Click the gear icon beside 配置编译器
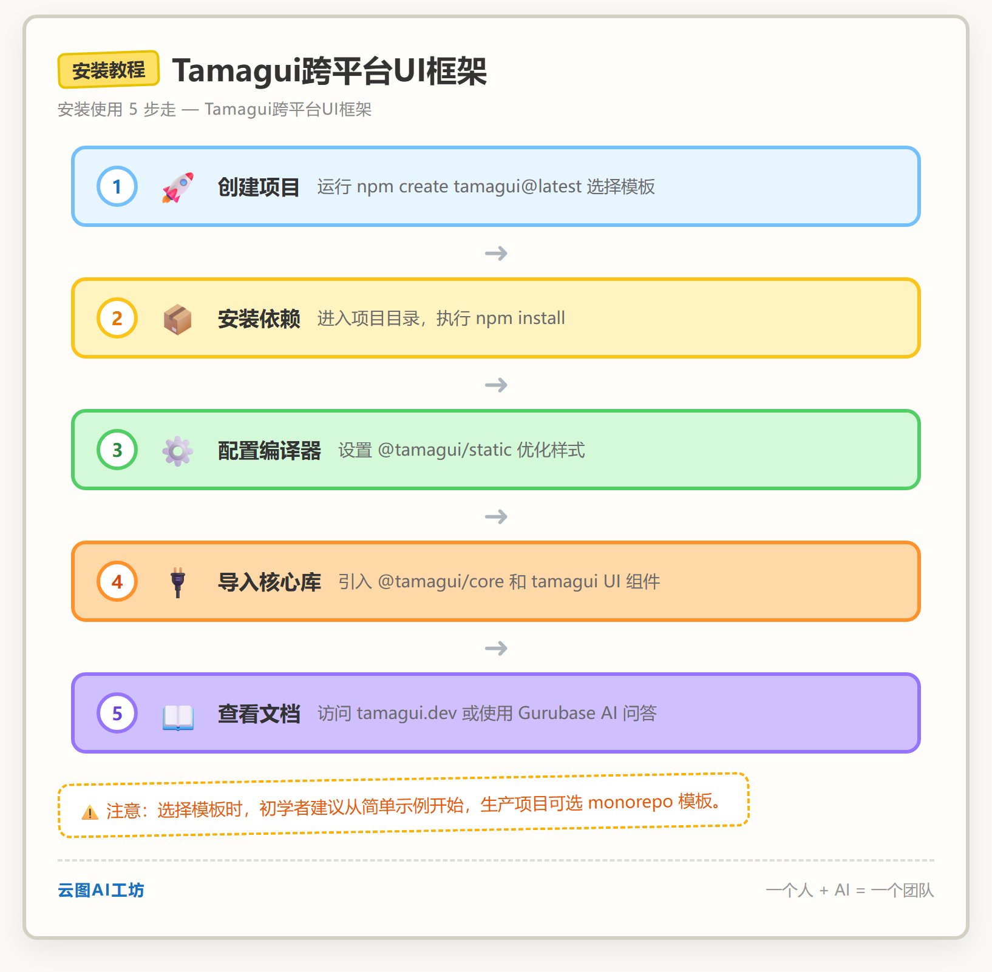Viewport: 992px width, 972px height. coord(178,450)
